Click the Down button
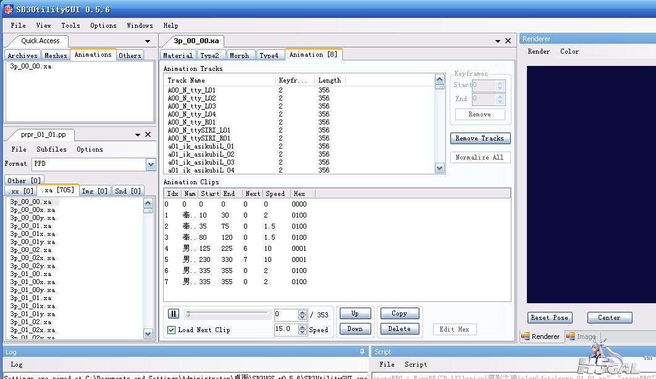656x379 pixels. coord(355,329)
